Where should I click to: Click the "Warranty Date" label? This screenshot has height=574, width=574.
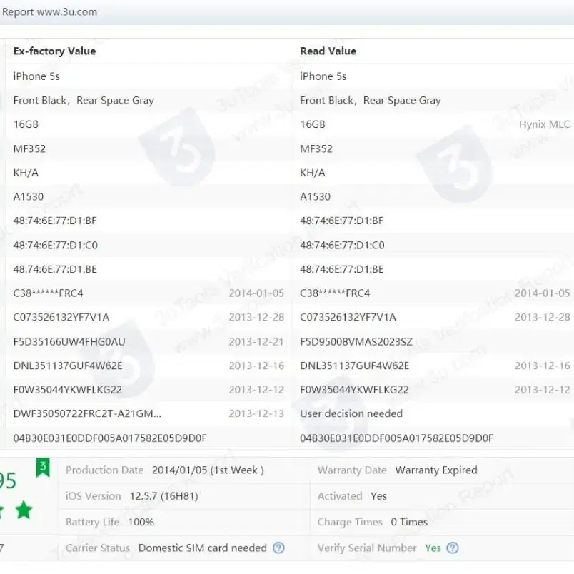coord(352,470)
